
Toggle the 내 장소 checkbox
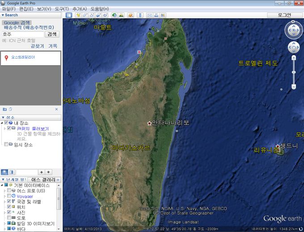coord(6,122)
